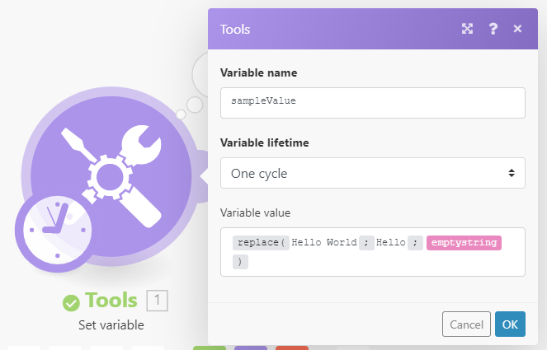Cancel the variable changes

466,324
